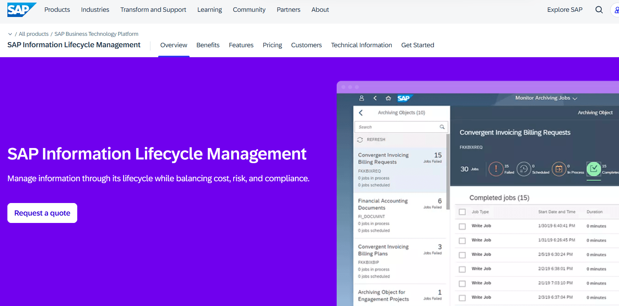Open the Community menu
Screen dimensions: 619x306
tap(249, 10)
